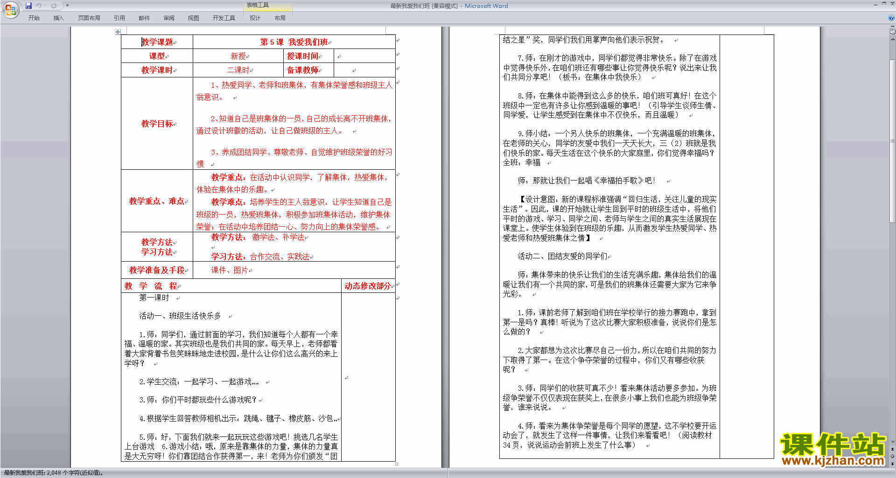Expand Customize Quick Access Toolbar dropdown

[x=67, y=6]
